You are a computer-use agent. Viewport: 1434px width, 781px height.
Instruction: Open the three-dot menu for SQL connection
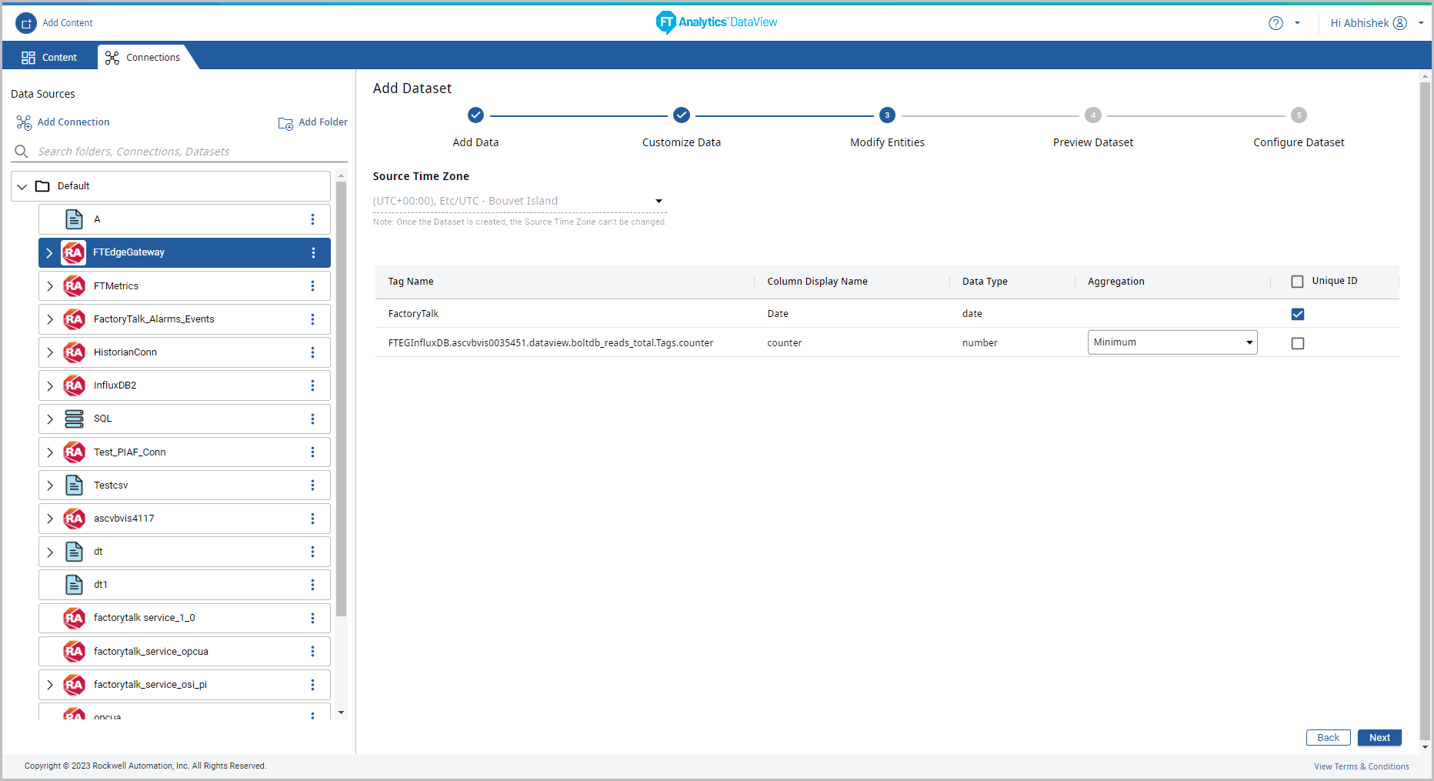(x=312, y=419)
